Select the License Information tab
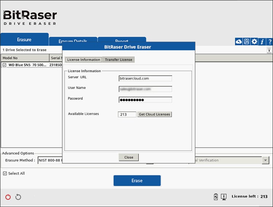 tap(84, 60)
